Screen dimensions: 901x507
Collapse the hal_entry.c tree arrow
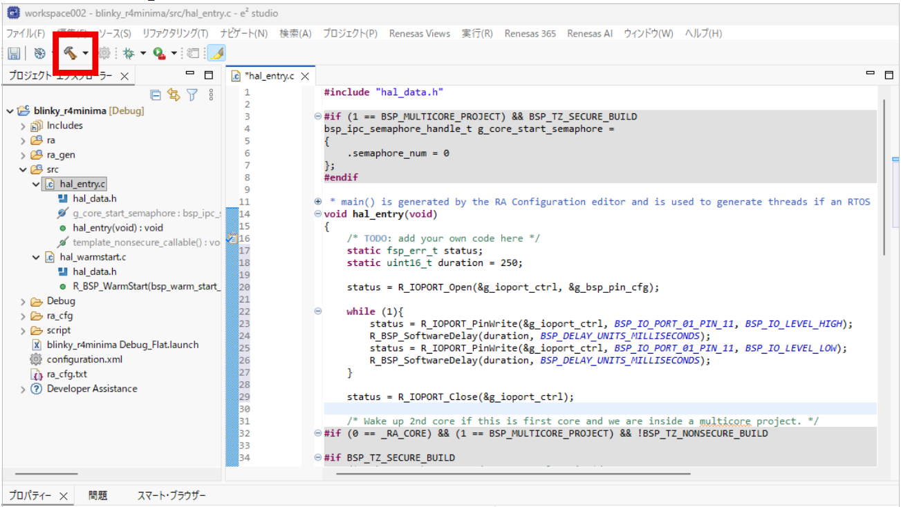36,184
